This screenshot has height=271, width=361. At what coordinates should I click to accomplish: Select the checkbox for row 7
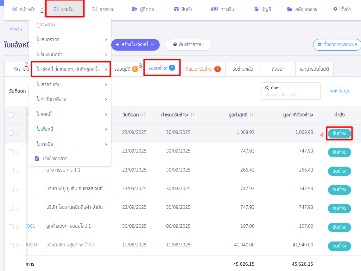coord(11,245)
